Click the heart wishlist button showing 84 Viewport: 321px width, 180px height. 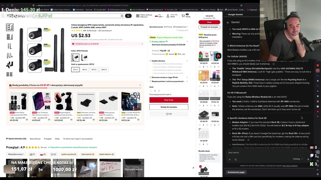tap(169, 114)
